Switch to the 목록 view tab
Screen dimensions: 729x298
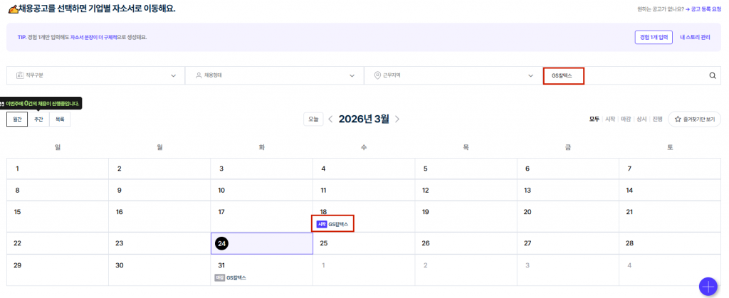(x=60, y=119)
